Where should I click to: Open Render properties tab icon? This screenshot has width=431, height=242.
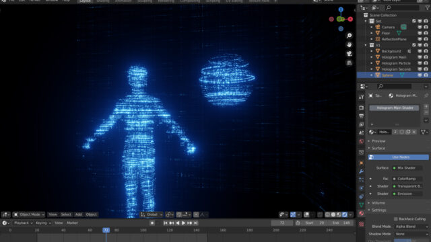361,108
